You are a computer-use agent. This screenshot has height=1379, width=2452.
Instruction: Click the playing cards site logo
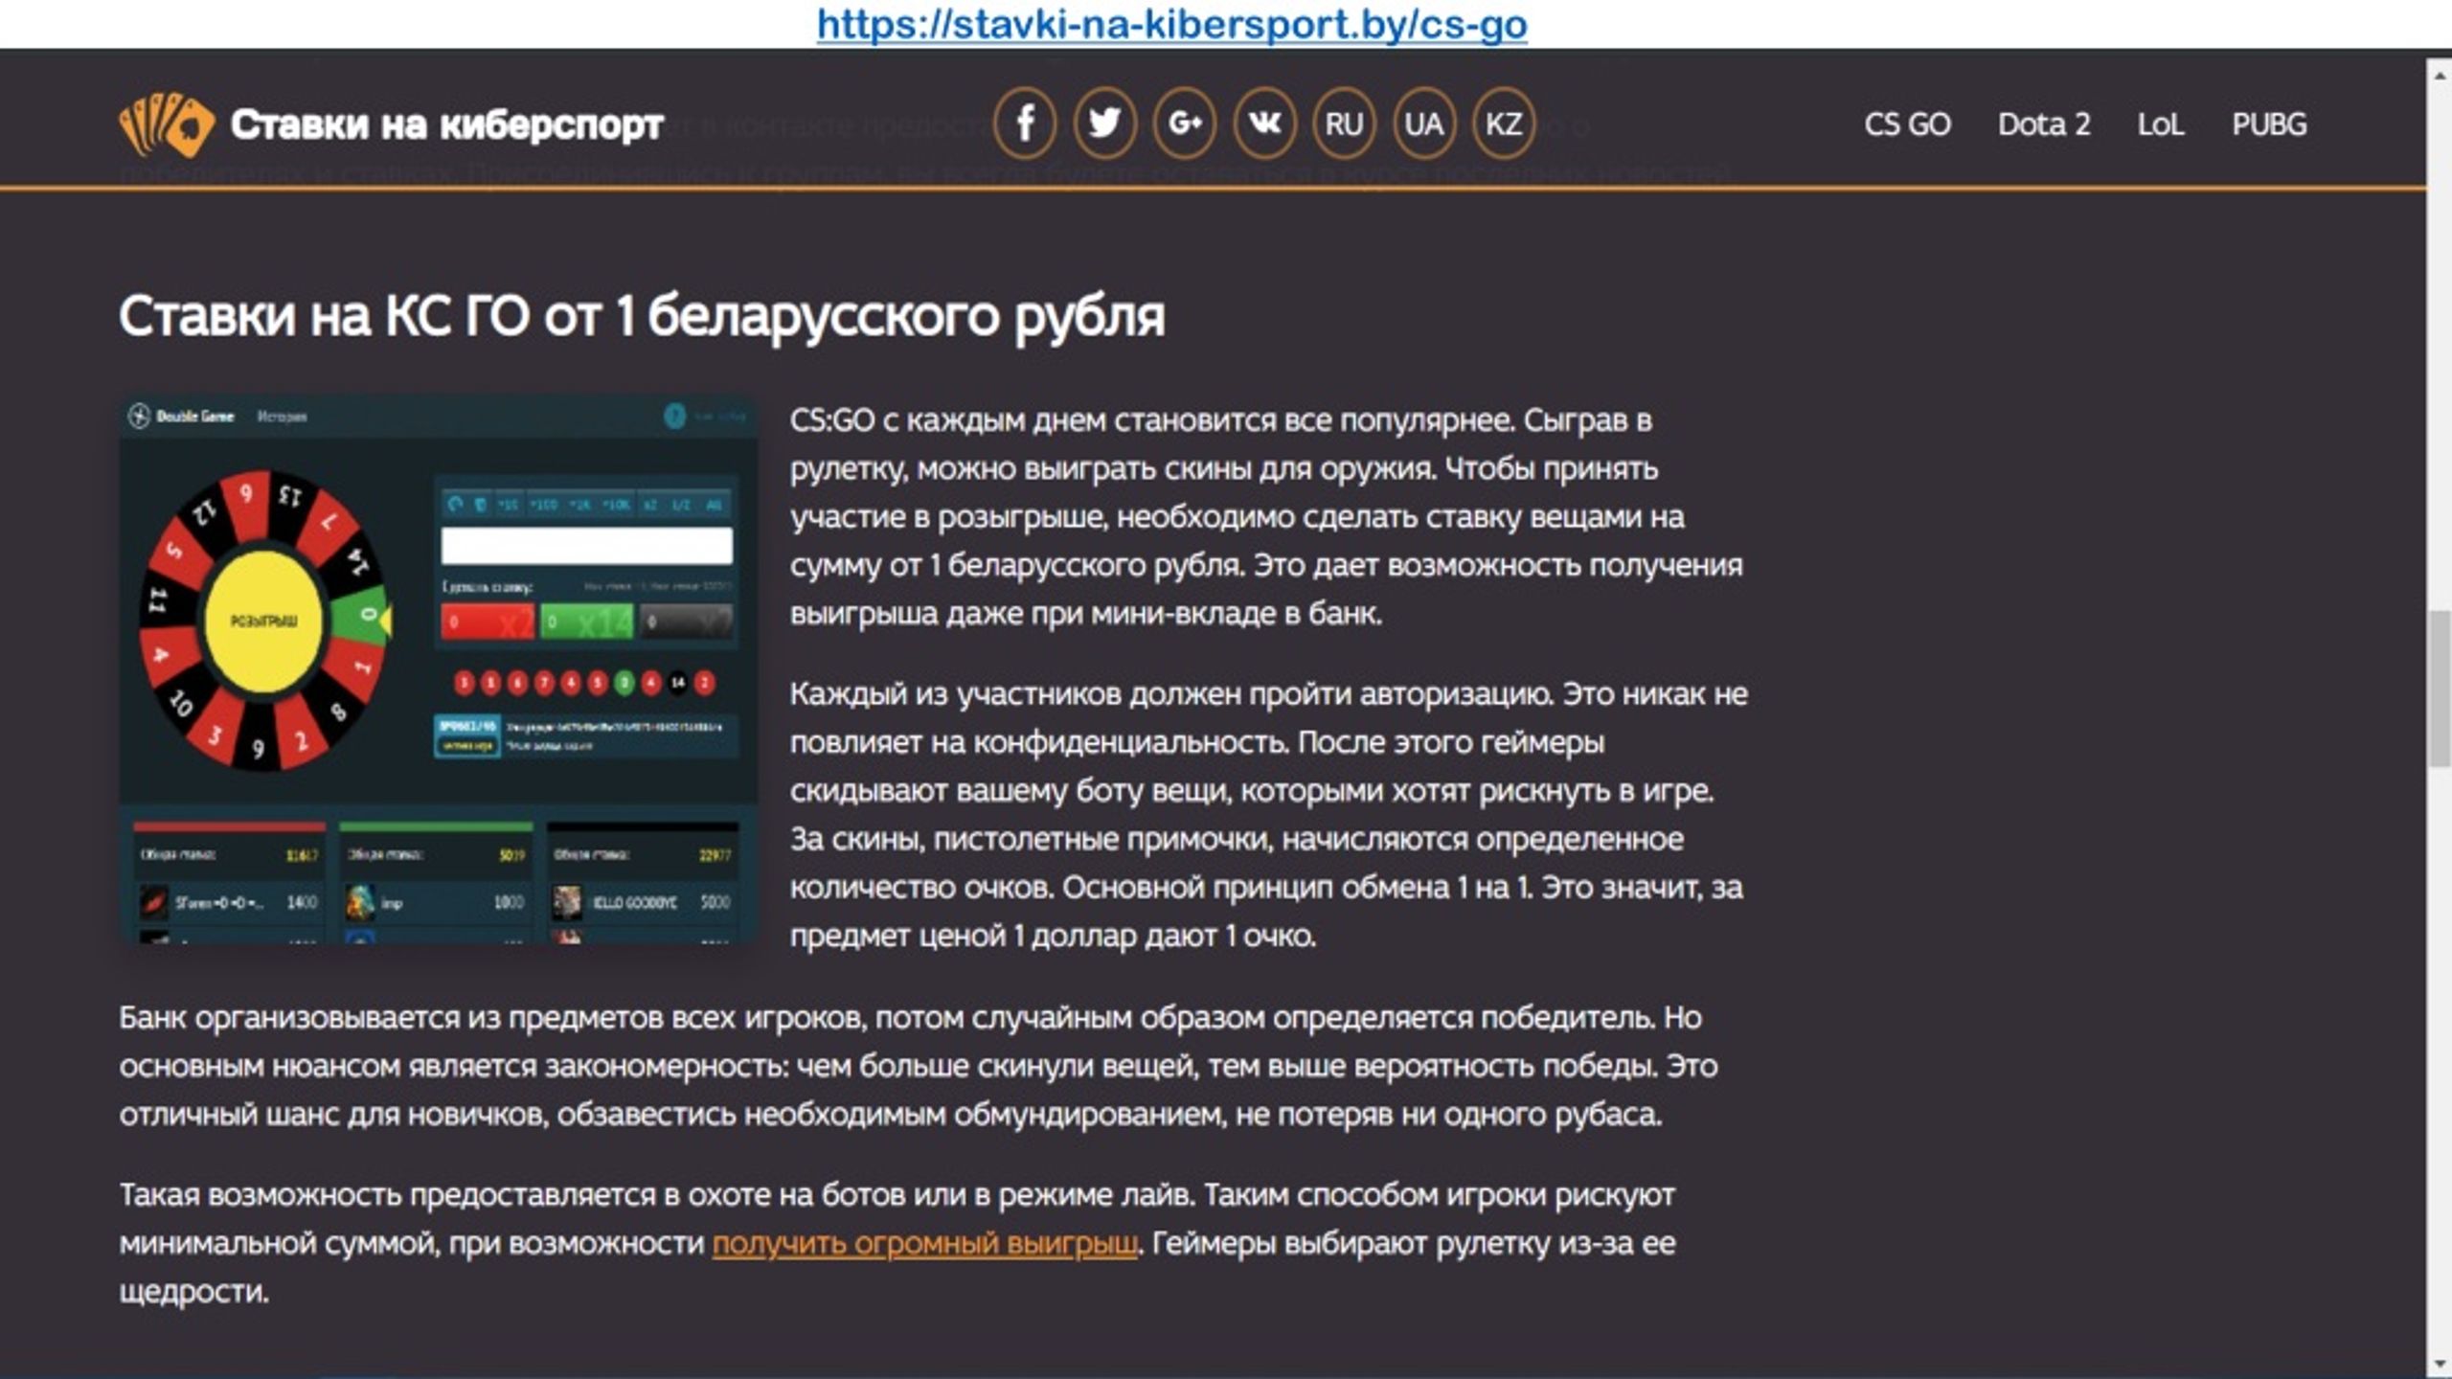(167, 124)
